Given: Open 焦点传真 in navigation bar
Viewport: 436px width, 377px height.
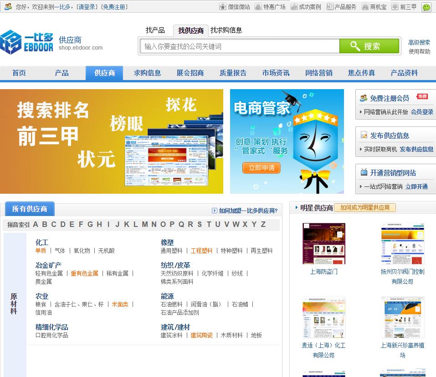Looking at the screenshot, I should (361, 73).
